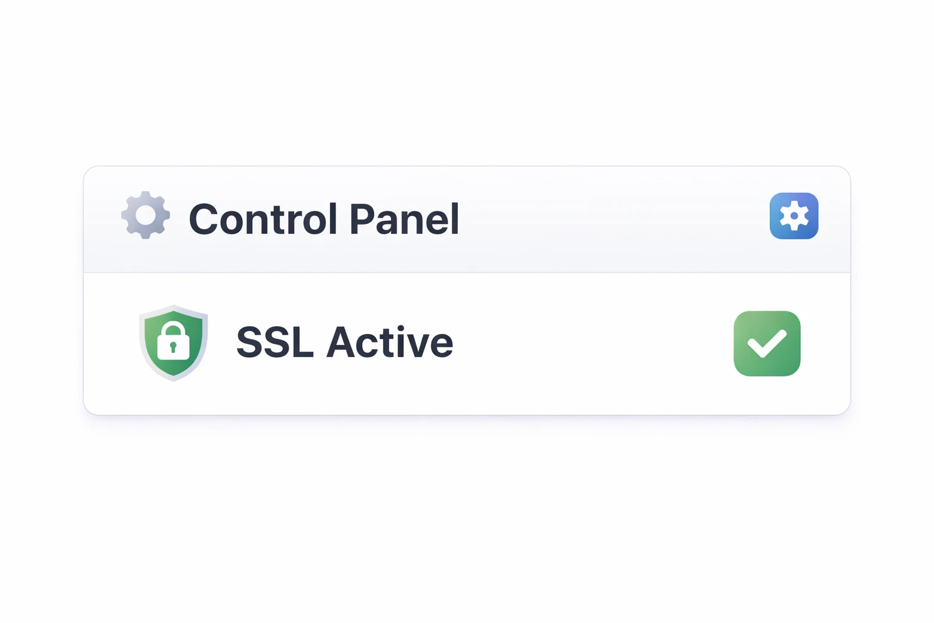Disable SSL using the green checkmark box
The height and width of the screenshot is (623, 934).
(x=767, y=344)
